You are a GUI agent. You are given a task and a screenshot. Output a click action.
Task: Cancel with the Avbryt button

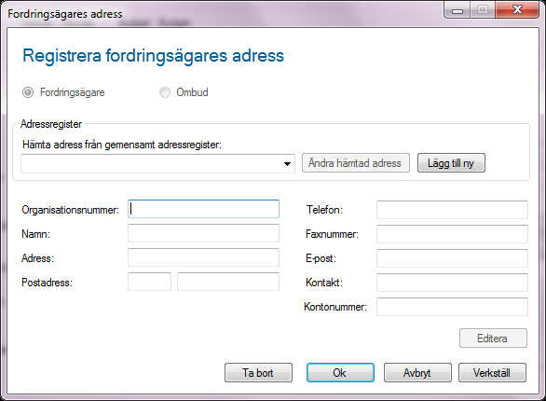pyautogui.click(x=417, y=373)
